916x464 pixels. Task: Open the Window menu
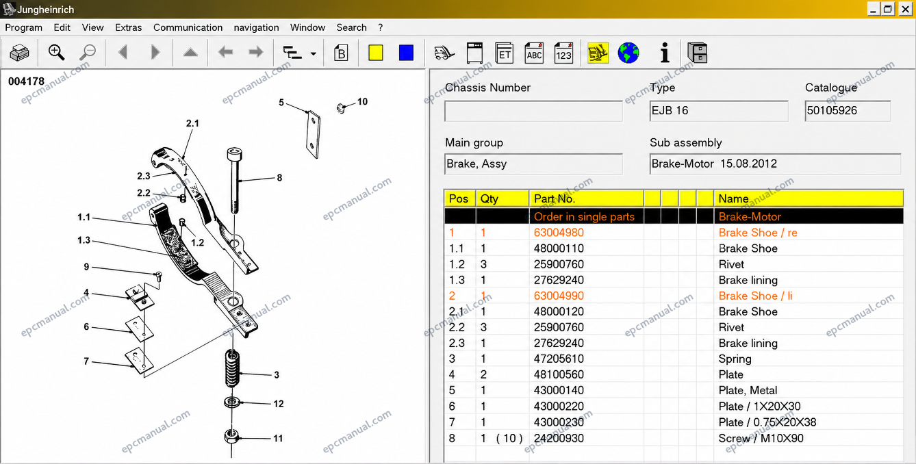pos(308,27)
